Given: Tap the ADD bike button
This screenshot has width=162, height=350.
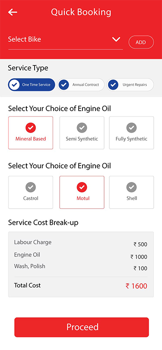Looking at the screenshot, I should click(141, 42).
